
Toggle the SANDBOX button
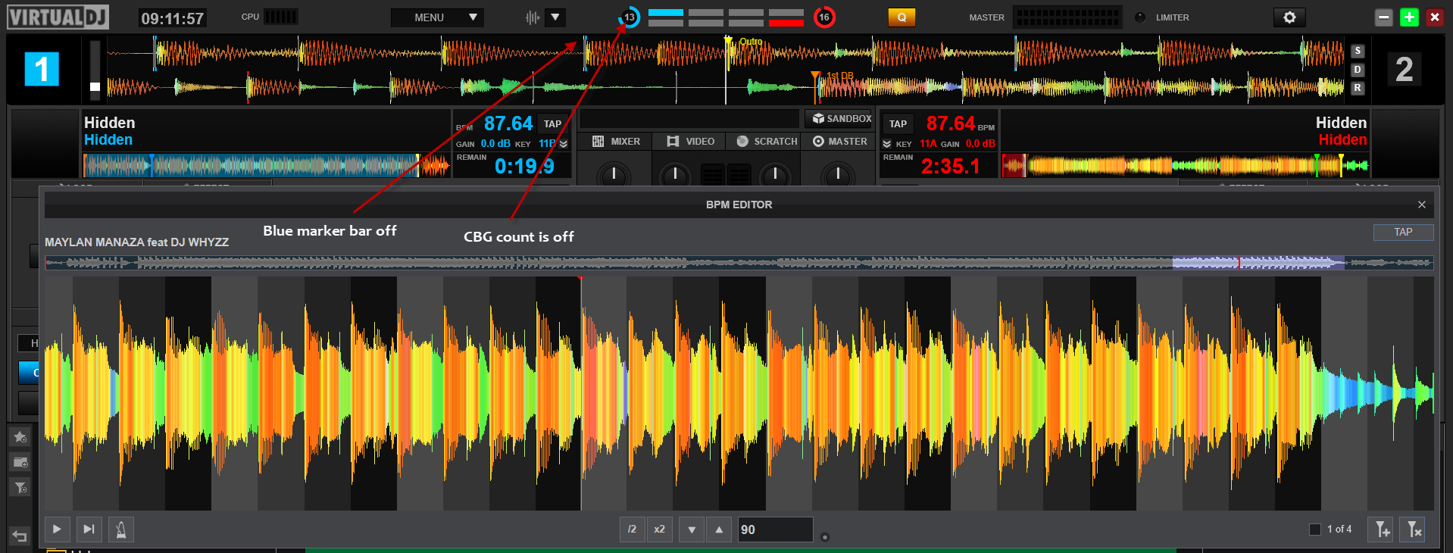click(842, 119)
